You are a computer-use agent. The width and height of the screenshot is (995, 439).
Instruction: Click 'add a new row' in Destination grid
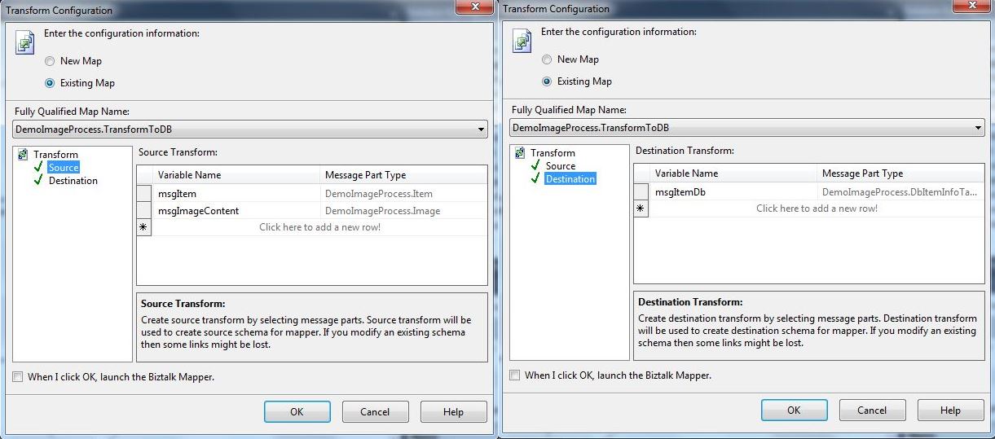817,209
